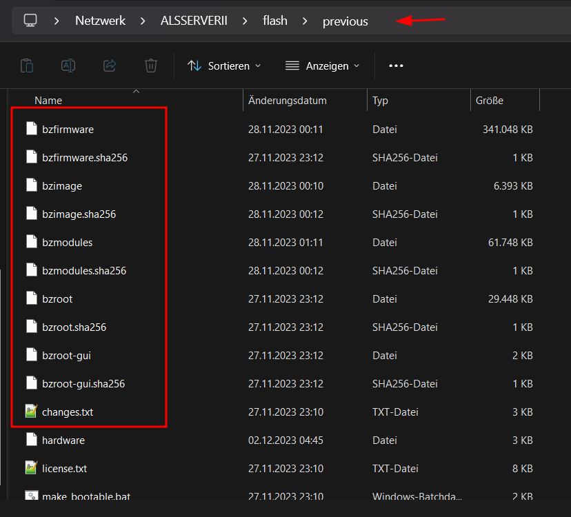Image resolution: width=571 pixels, height=517 pixels.
Task: Click size 6.393 KB of bzimage
Action: [x=513, y=186]
